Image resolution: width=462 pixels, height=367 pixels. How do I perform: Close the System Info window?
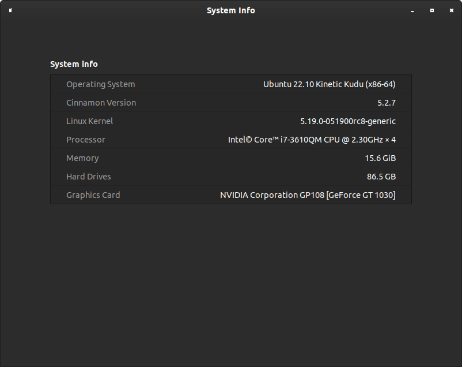point(450,10)
